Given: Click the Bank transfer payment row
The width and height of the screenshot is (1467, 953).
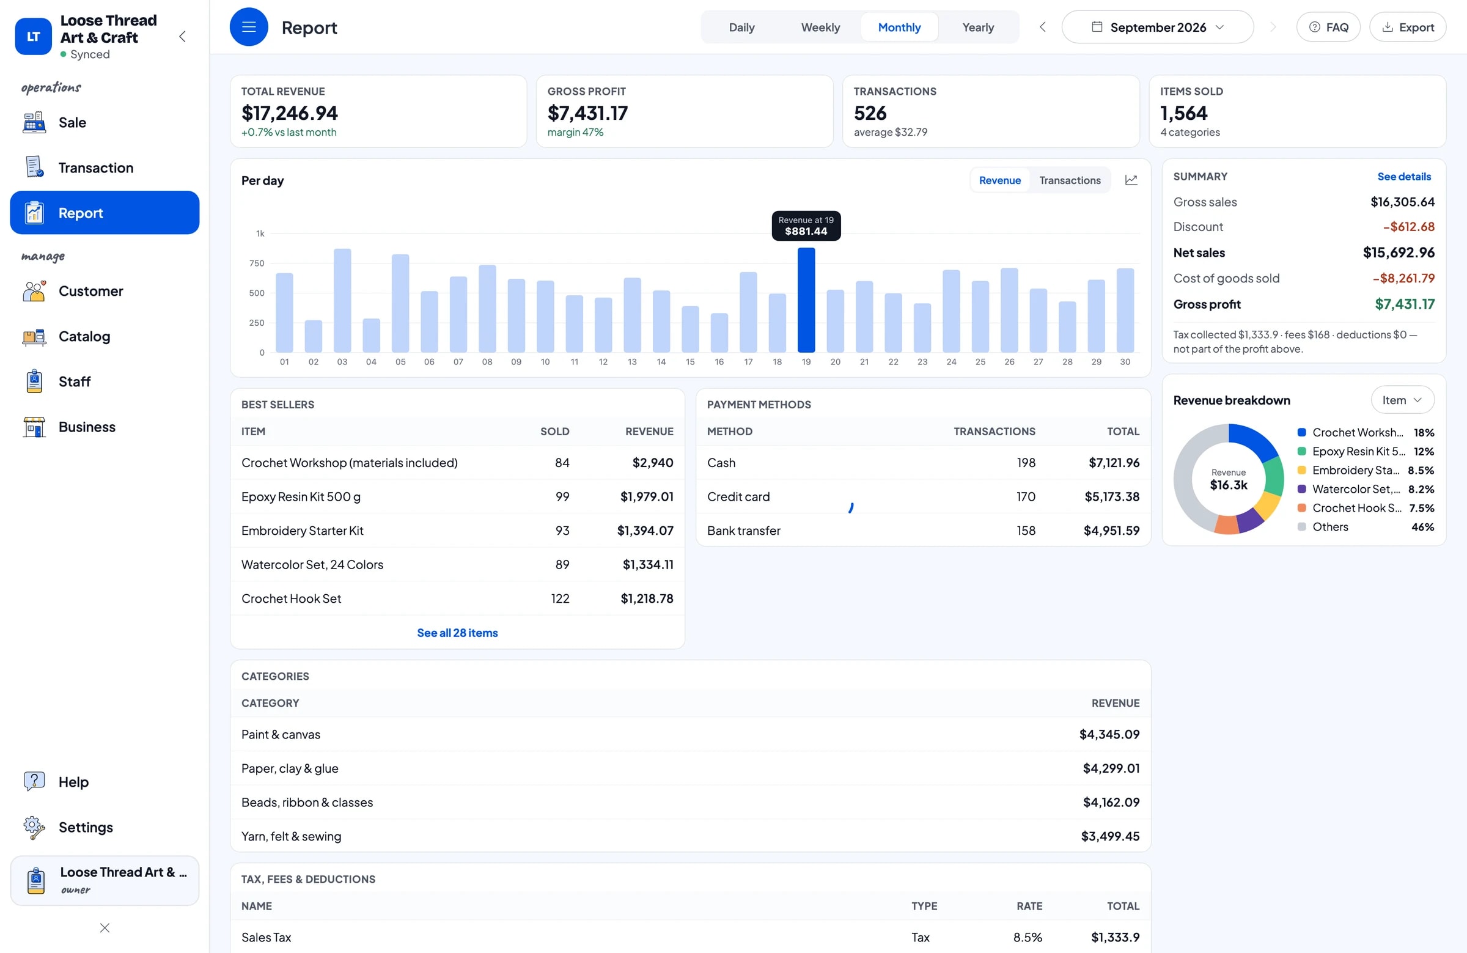Looking at the screenshot, I should [x=924, y=531].
